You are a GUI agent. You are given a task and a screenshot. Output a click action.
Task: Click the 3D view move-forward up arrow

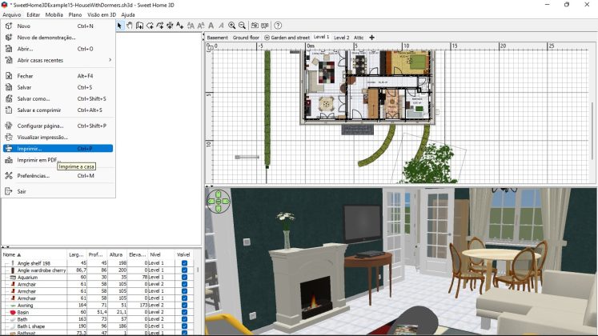coord(219,194)
